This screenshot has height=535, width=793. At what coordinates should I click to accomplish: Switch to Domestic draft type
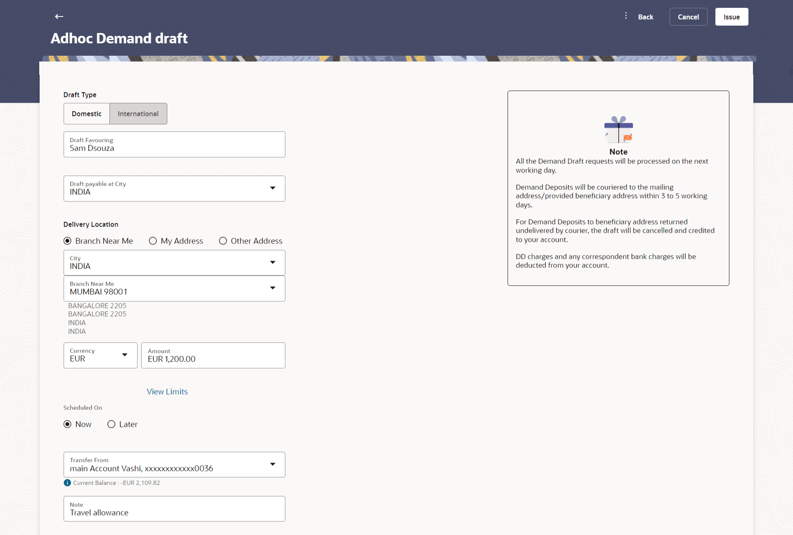pyautogui.click(x=87, y=114)
